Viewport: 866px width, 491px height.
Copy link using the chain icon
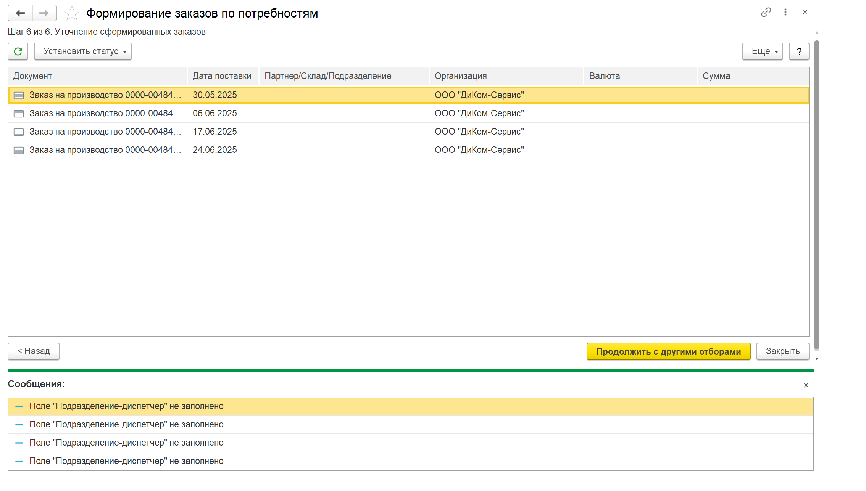(766, 13)
